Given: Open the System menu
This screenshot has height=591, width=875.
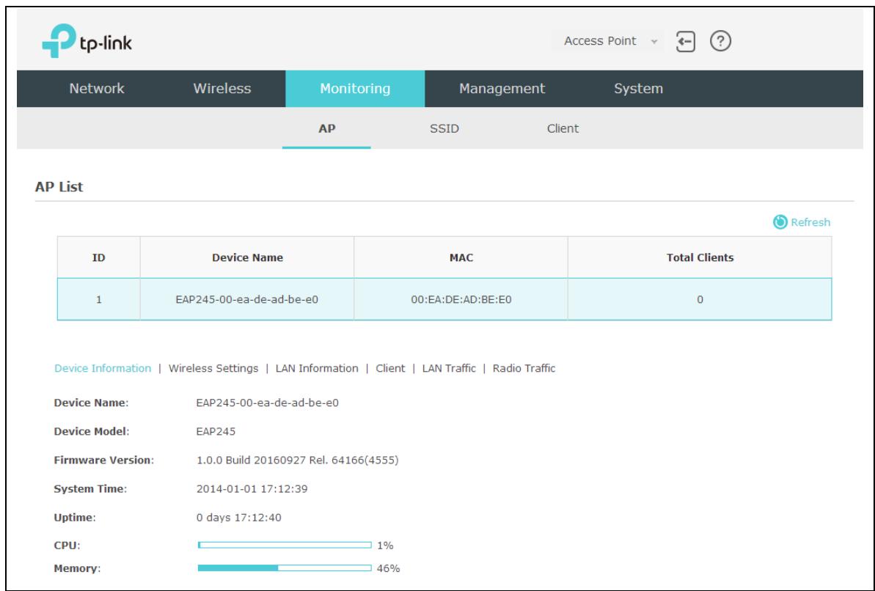Looking at the screenshot, I should pyautogui.click(x=638, y=88).
